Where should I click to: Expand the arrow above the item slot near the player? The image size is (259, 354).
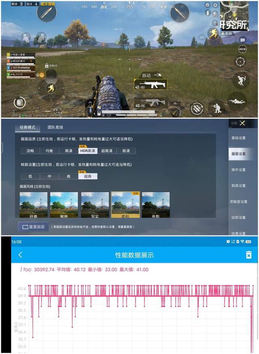[90, 103]
